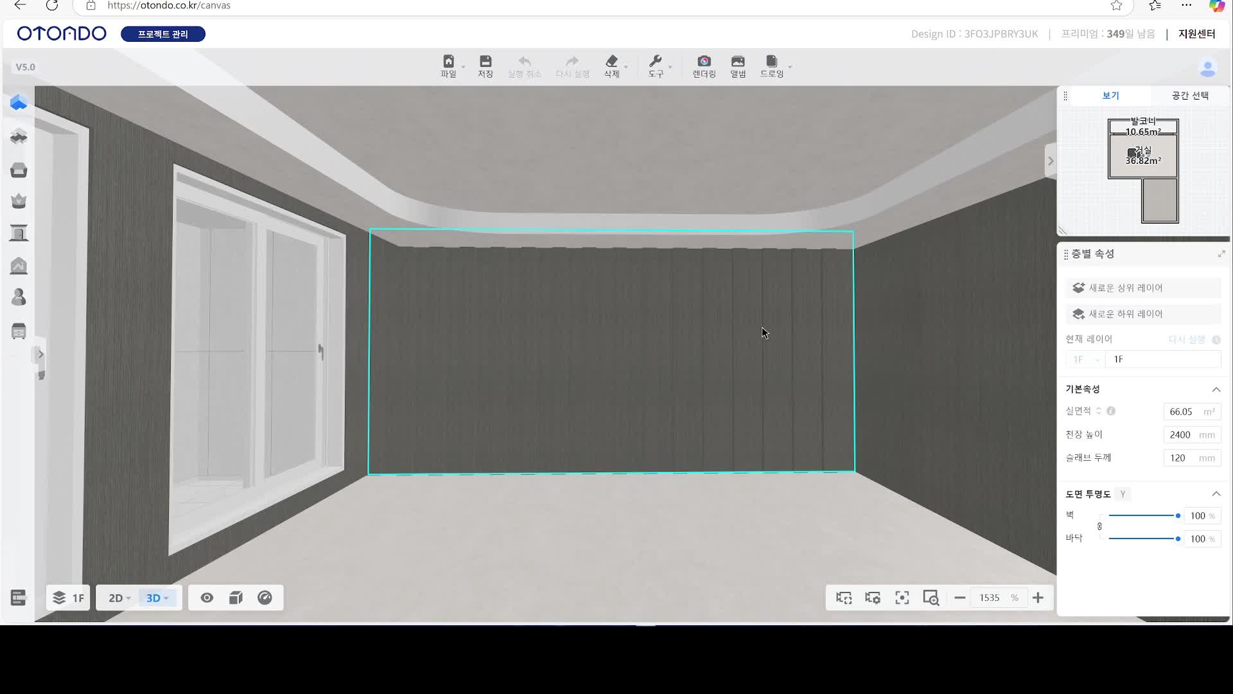The image size is (1233, 694).
Task: Open the 렌더링 rendering camera tool
Action: pyautogui.click(x=704, y=66)
